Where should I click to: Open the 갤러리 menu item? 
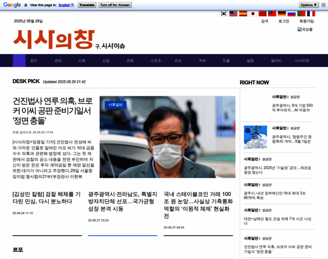pyautogui.click(x=276, y=61)
